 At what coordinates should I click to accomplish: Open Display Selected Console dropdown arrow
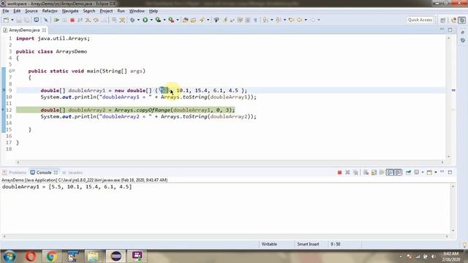(x=423, y=172)
